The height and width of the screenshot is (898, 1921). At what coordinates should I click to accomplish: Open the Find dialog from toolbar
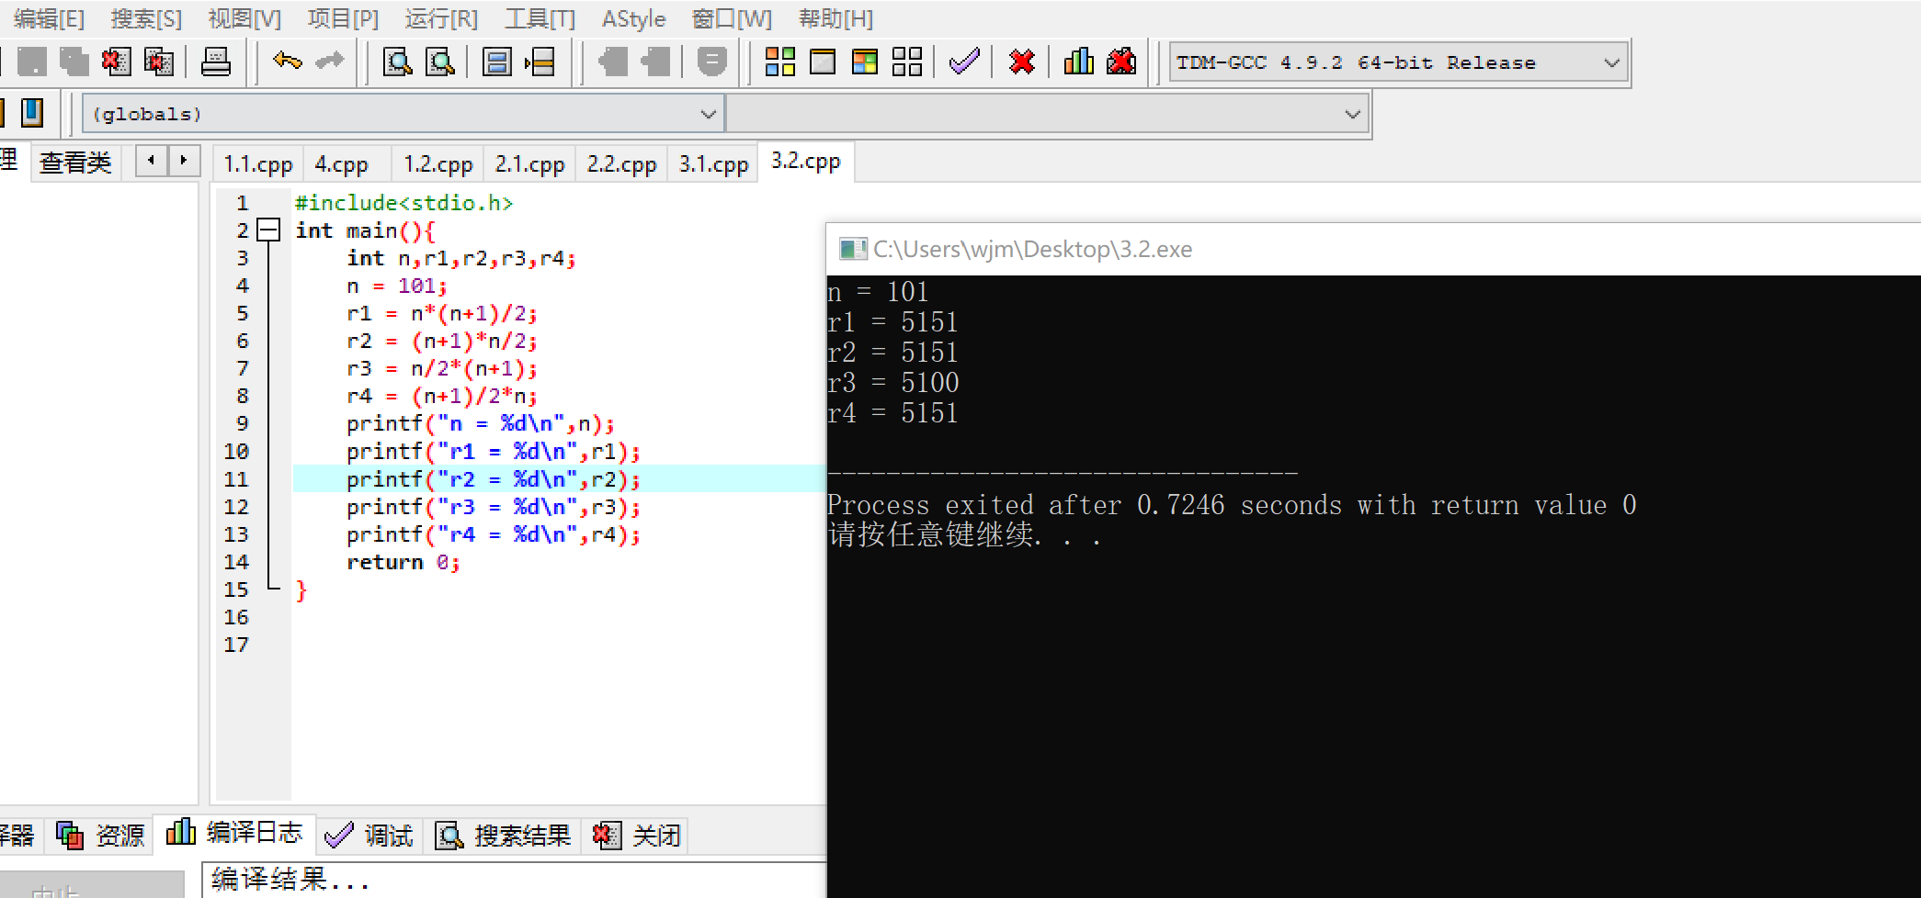point(397,62)
